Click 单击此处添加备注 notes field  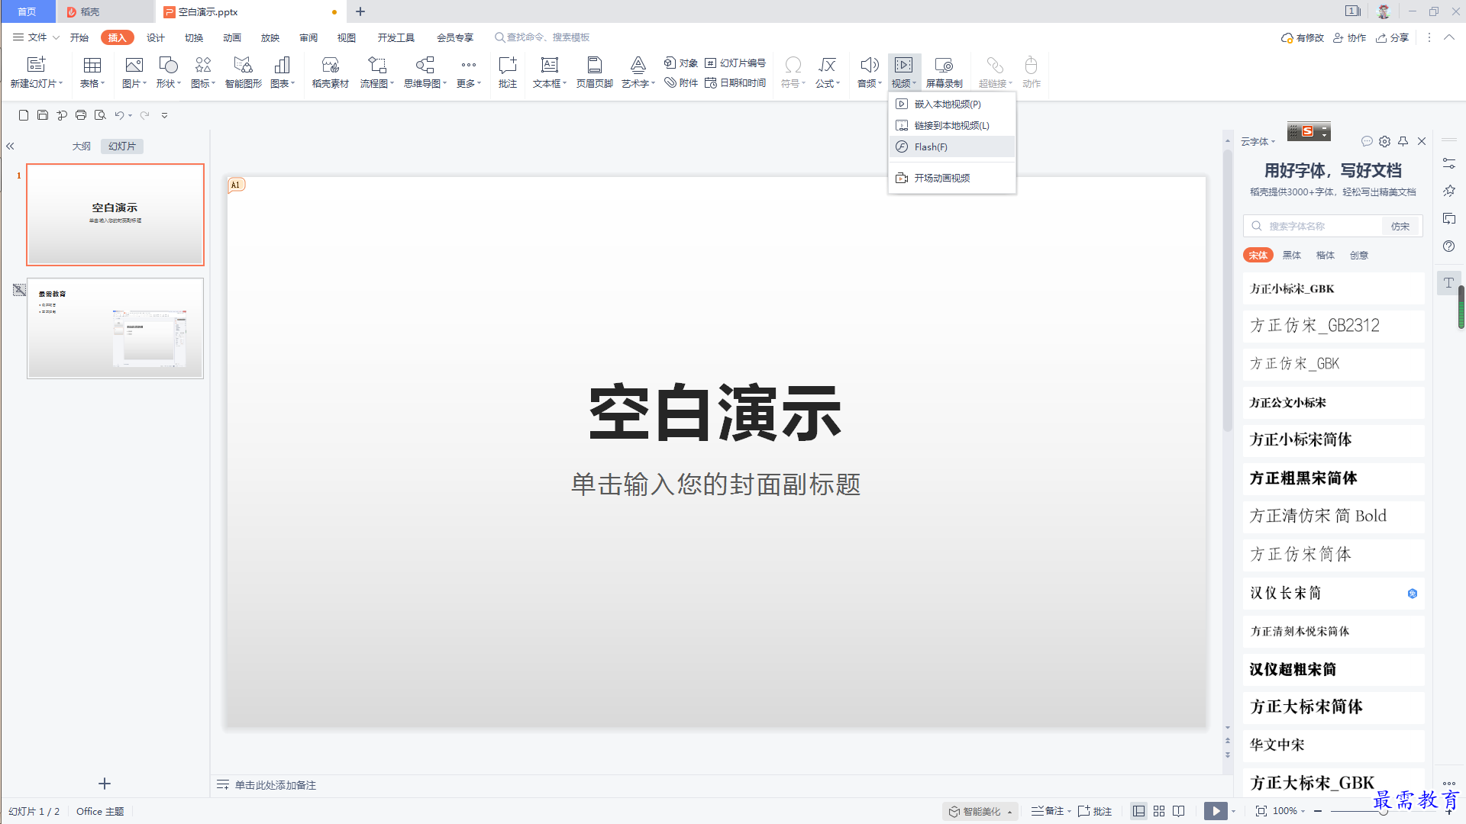click(x=275, y=785)
